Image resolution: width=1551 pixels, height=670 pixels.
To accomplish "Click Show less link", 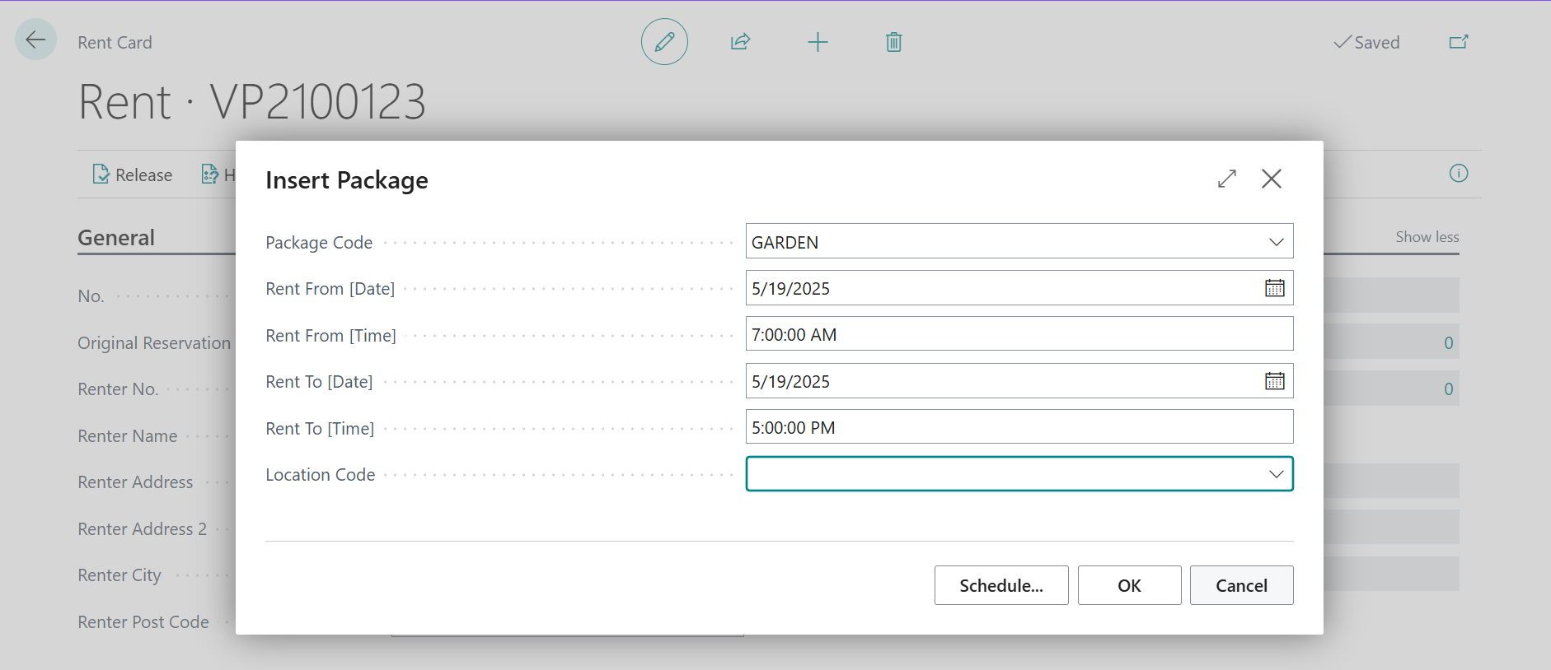I will click(1427, 237).
